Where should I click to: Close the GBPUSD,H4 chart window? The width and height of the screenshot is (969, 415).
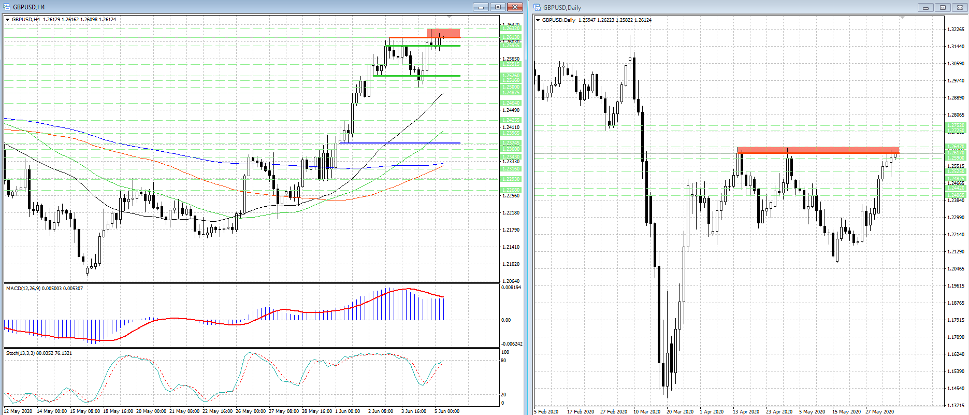coord(515,7)
